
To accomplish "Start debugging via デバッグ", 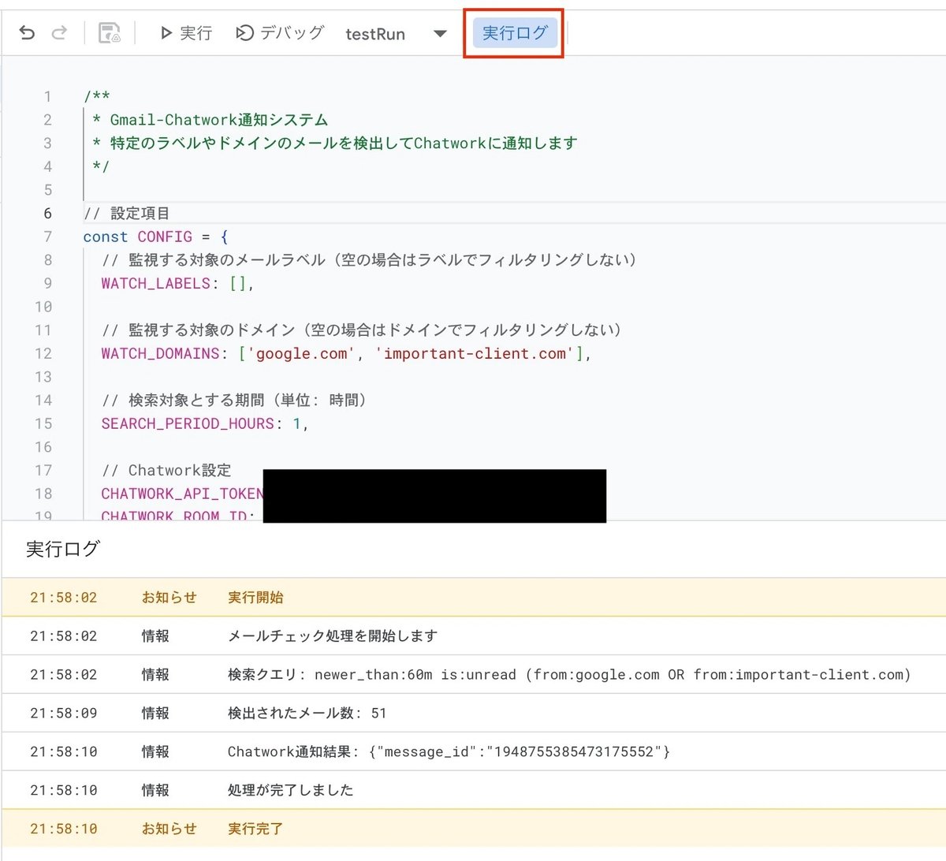I will pyautogui.click(x=280, y=33).
